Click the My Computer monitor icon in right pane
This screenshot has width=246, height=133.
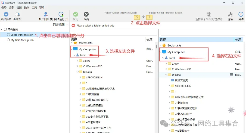[x=164, y=52]
